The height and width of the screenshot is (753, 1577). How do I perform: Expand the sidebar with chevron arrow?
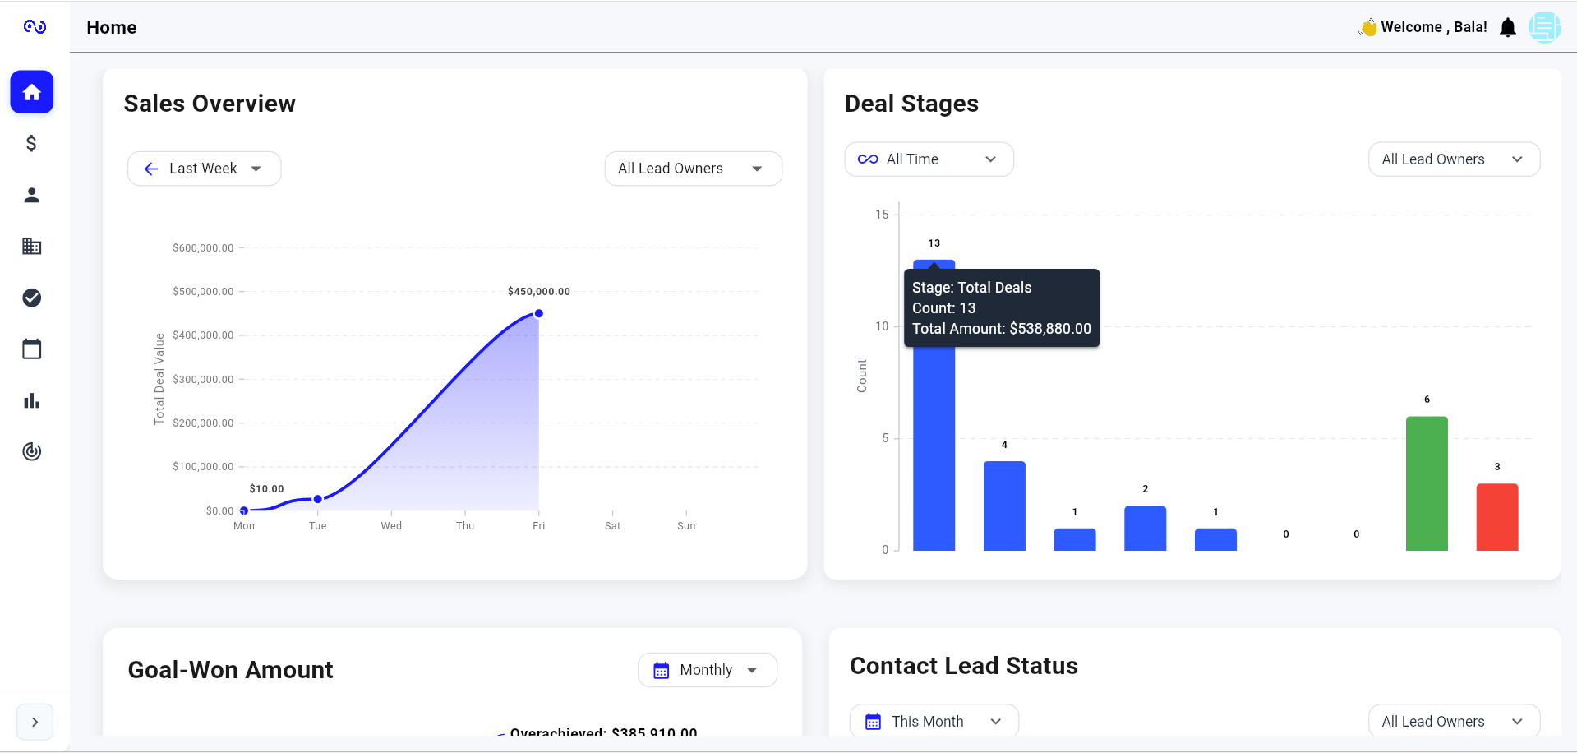[x=35, y=722]
